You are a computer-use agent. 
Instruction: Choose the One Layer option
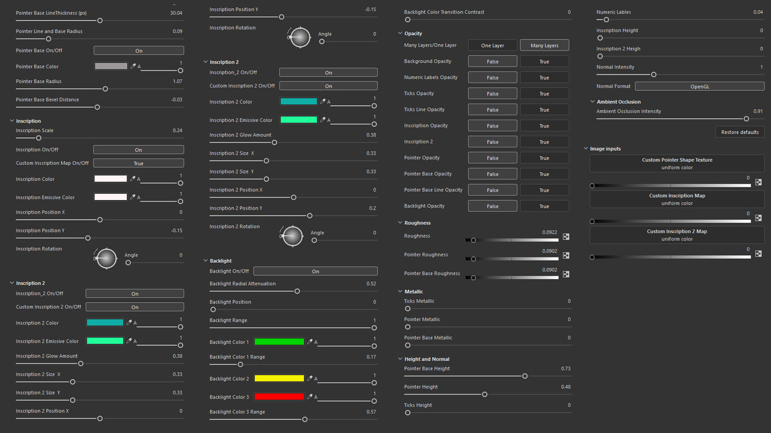click(492, 45)
